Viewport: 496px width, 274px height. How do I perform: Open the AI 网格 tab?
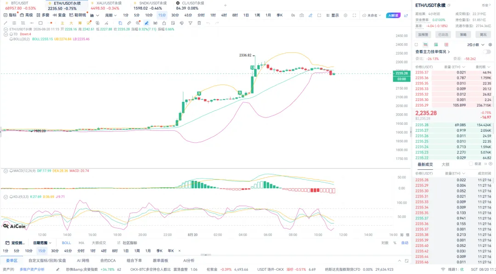(x=83, y=261)
